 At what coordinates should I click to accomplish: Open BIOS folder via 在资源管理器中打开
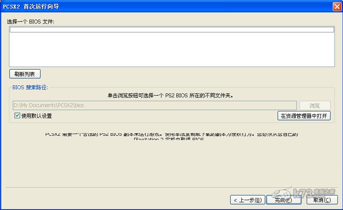(x=304, y=116)
